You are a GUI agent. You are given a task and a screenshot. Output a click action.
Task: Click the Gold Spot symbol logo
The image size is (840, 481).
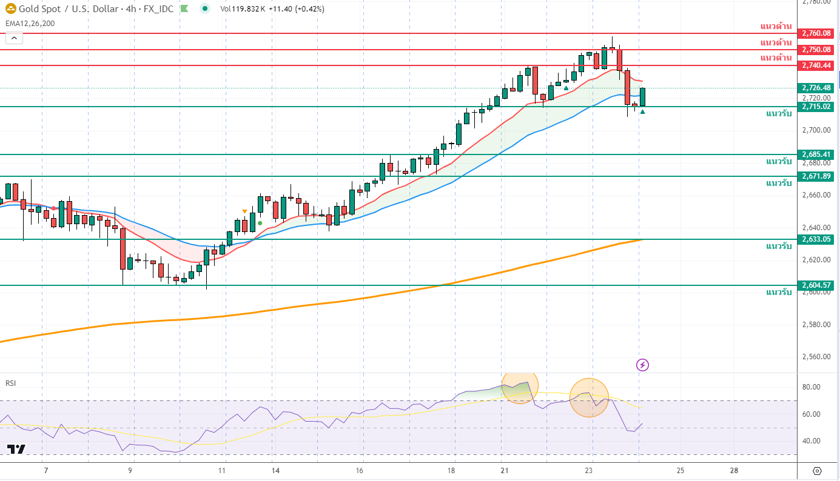pos(10,8)
